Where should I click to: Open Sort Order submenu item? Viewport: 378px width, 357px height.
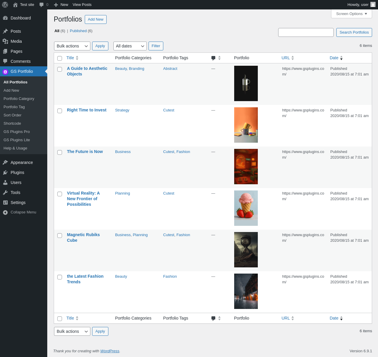pos(12,115)
